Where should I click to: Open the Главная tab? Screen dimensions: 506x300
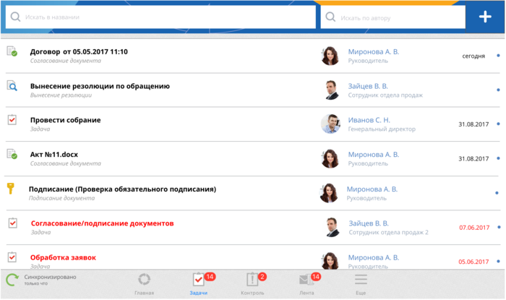pos(144,283)
